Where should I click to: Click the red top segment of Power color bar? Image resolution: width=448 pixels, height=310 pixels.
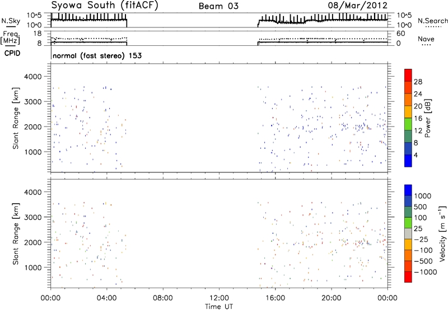pyautogui.click(x=408, y=75)
